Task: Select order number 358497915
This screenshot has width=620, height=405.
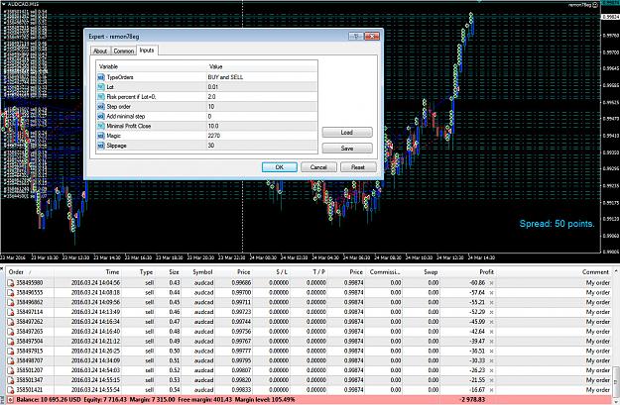Action: (30, 351)
